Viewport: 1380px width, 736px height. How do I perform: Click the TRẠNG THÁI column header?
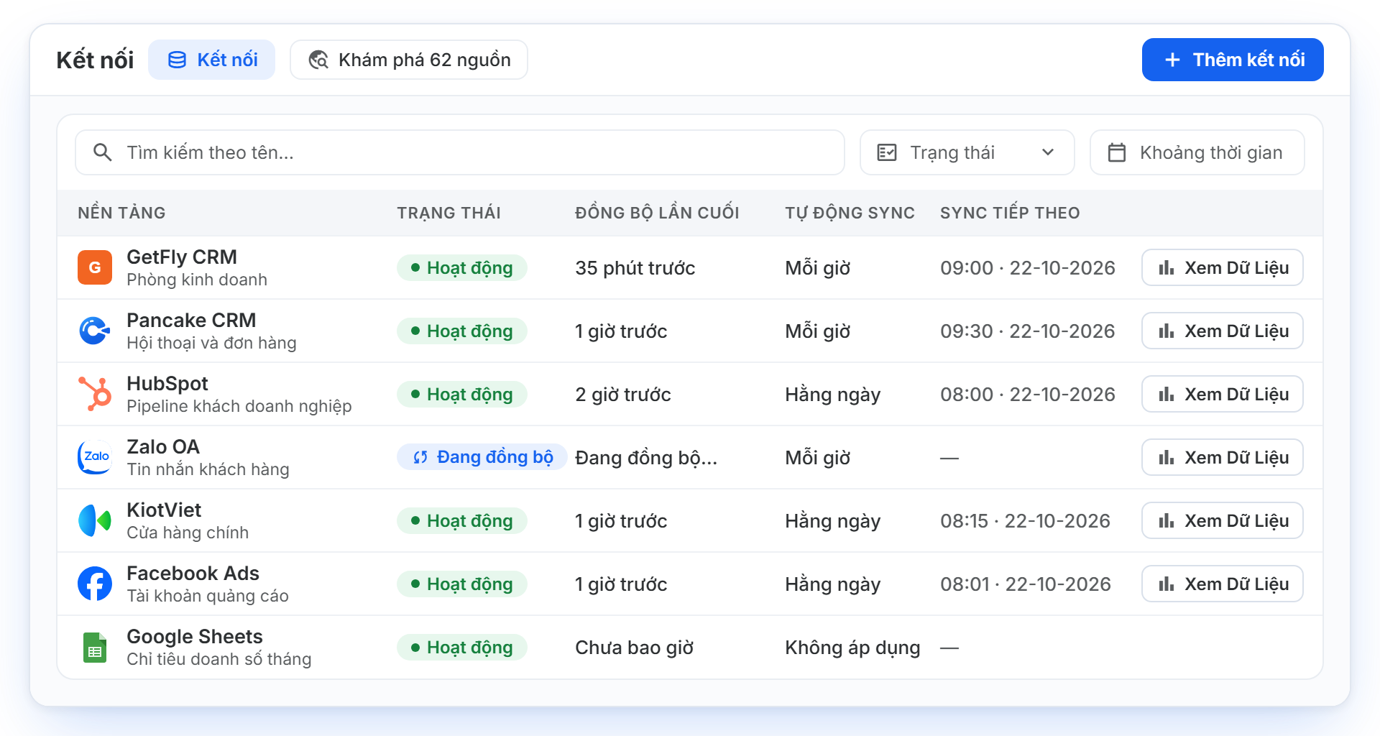449,213
